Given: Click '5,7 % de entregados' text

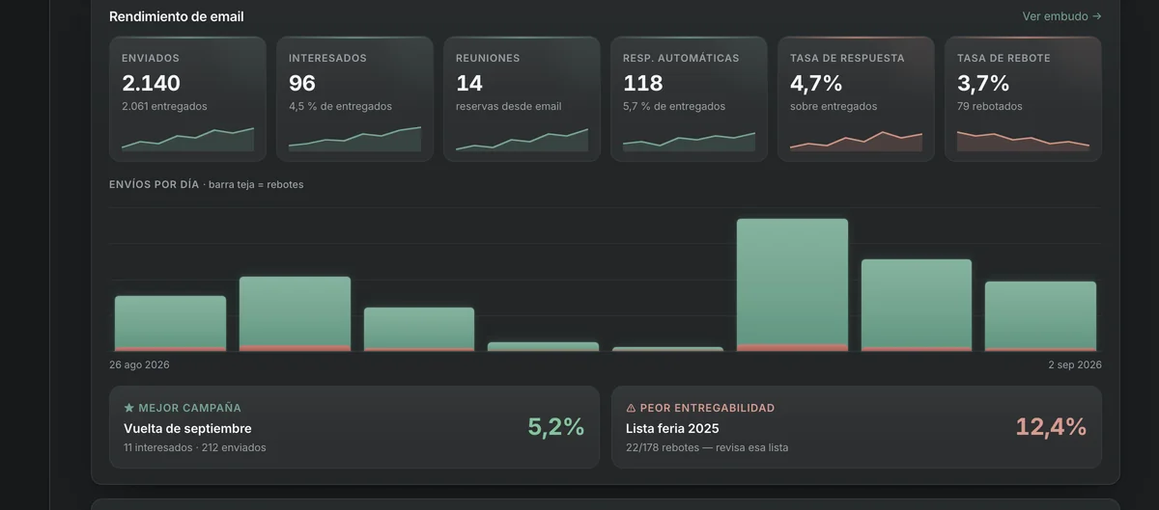Looking at the screenshot, I should coord(674,106).
